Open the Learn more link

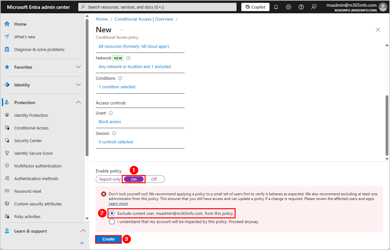point(118,203)
